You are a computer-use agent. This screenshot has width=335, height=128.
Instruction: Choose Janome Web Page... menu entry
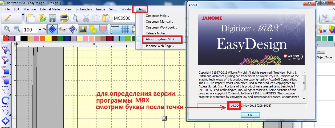coord(160,46)
